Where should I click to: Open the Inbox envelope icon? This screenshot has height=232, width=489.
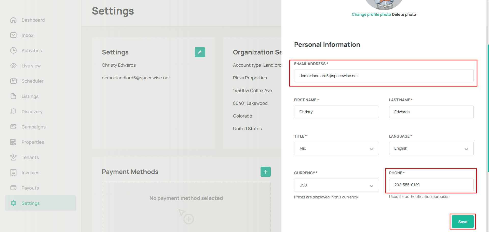[x=13, y=35]
